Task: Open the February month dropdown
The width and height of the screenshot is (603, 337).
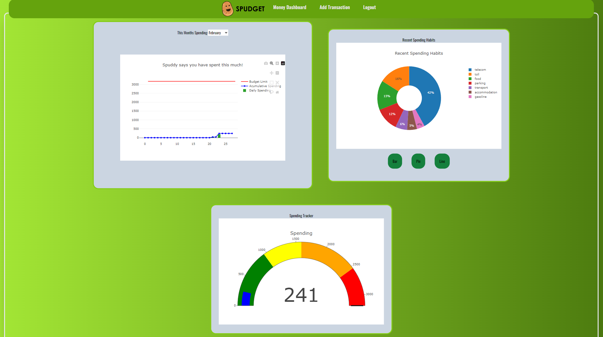Action: tap(218, 33)
